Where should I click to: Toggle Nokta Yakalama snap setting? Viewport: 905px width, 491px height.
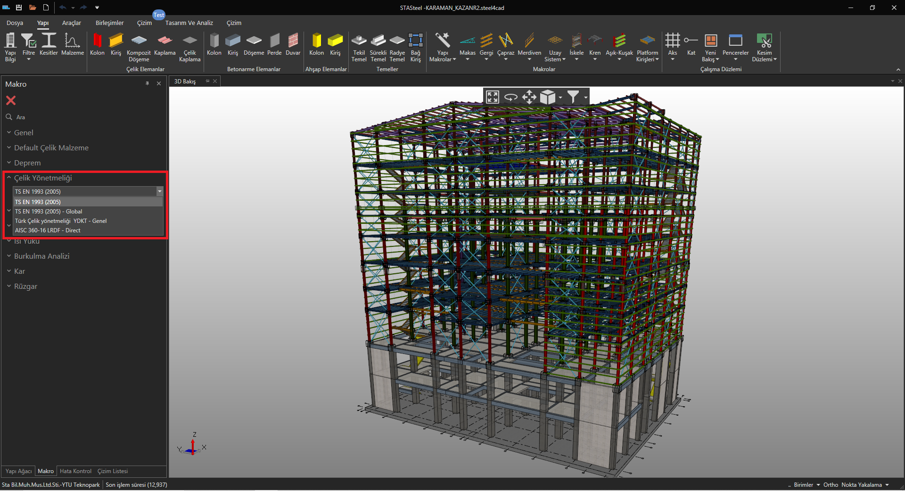pos(861,485)
